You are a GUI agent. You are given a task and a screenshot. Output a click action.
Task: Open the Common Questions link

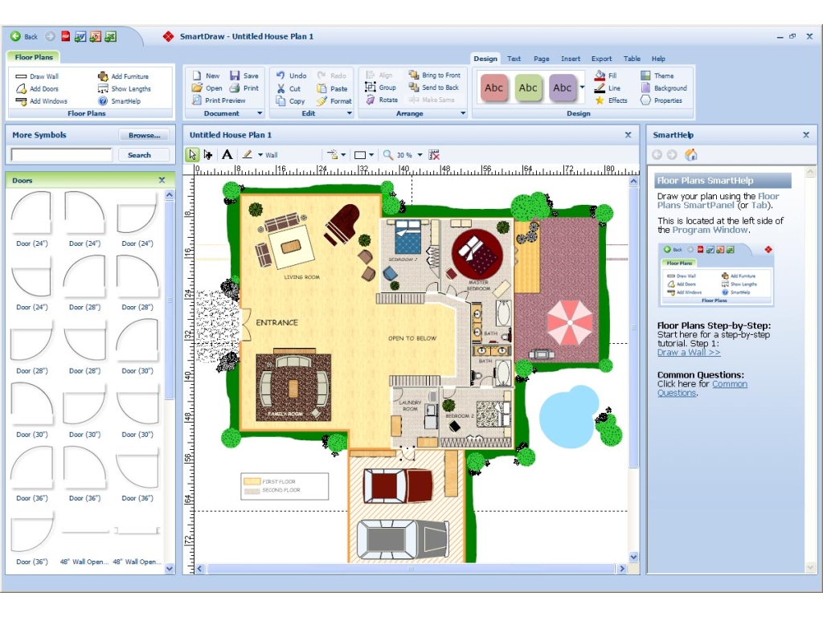pyautogui.click(x=702, y=388)
